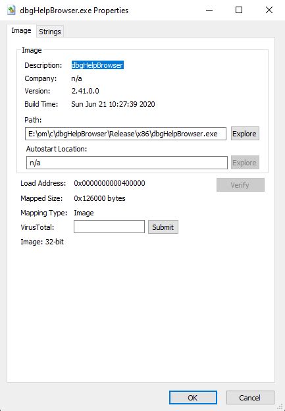The height and width of the screenshot is (411, 285).
Task: Click the load address 0x0000000000400000
Action: 109,183
